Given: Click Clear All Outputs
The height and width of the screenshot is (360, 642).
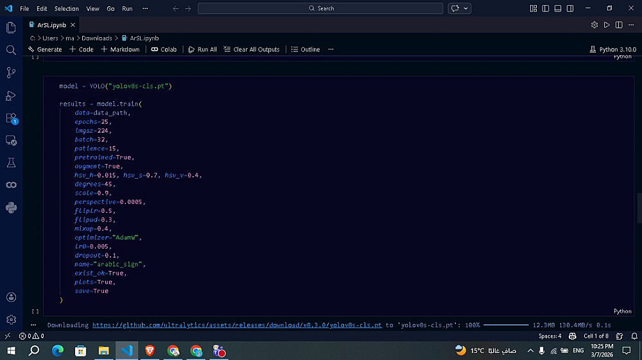Looking at the screenshot, I should [252, 49].
